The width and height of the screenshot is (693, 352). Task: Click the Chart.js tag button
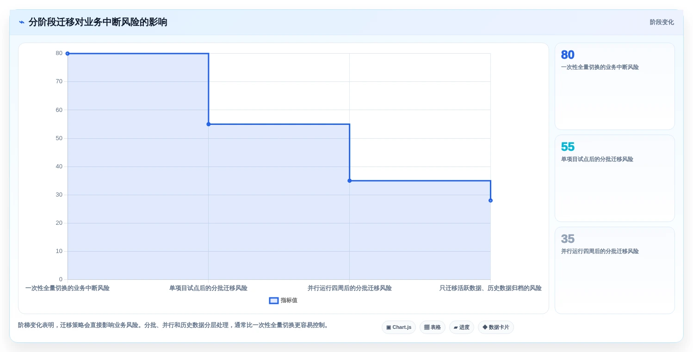pyautogui.click(x=399, y=327)
